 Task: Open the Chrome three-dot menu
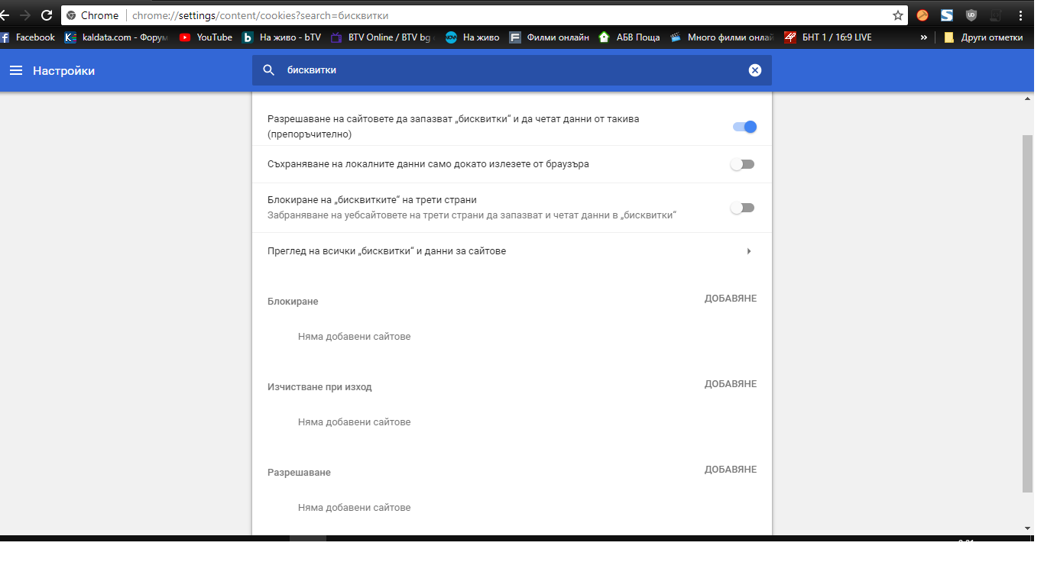point(1021,15)
